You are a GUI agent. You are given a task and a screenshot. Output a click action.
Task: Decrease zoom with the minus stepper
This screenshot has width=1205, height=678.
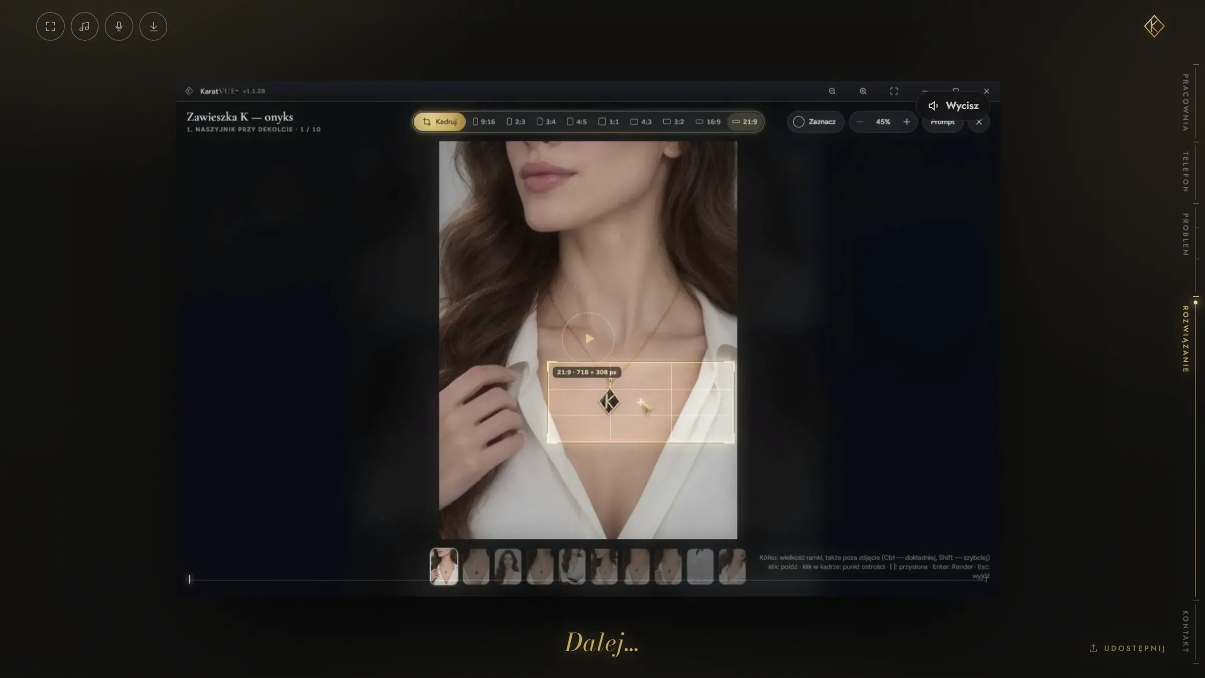(860, 122)
